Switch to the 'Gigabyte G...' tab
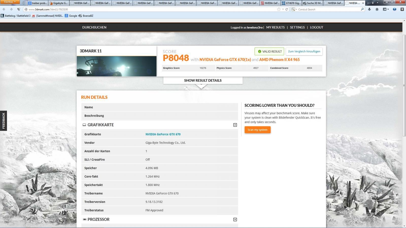This screenshot has height=228, width=406. coord(59,3)
